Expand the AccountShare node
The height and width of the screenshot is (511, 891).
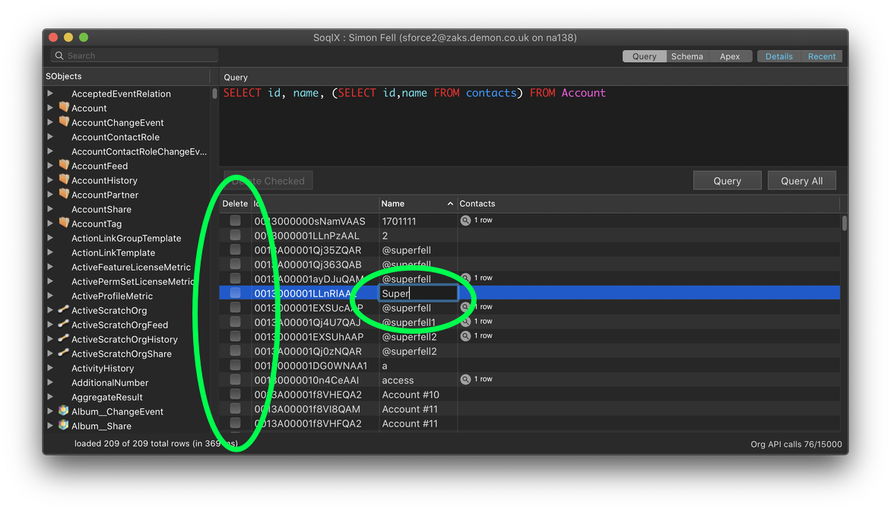click(x=51, y=208)
